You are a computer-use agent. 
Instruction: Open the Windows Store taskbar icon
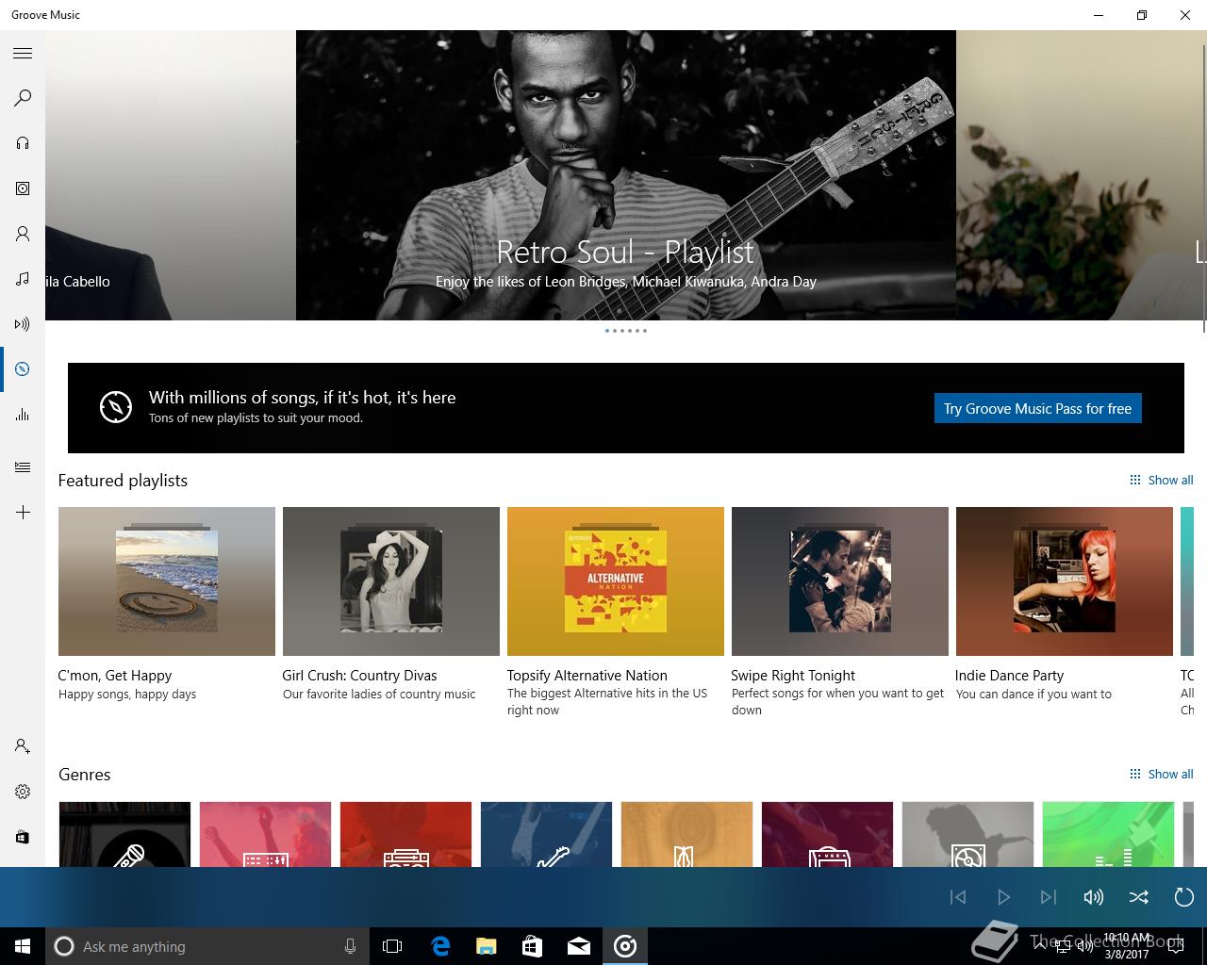coord(533,946)
